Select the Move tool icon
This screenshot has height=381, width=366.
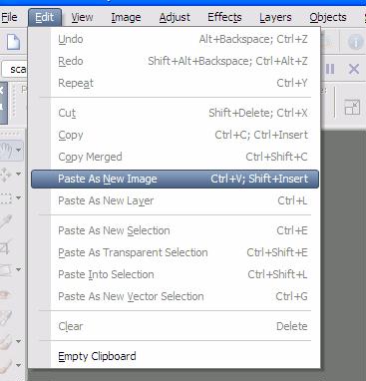[x=6, y=174]
